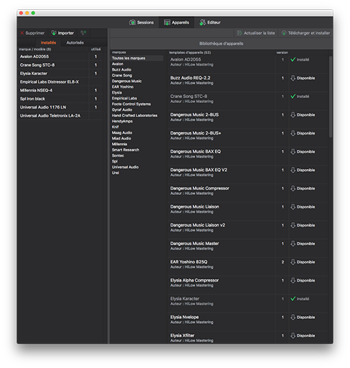Click the Appareils rack icon
Screen dimensions: 350x368
[167, 22]
